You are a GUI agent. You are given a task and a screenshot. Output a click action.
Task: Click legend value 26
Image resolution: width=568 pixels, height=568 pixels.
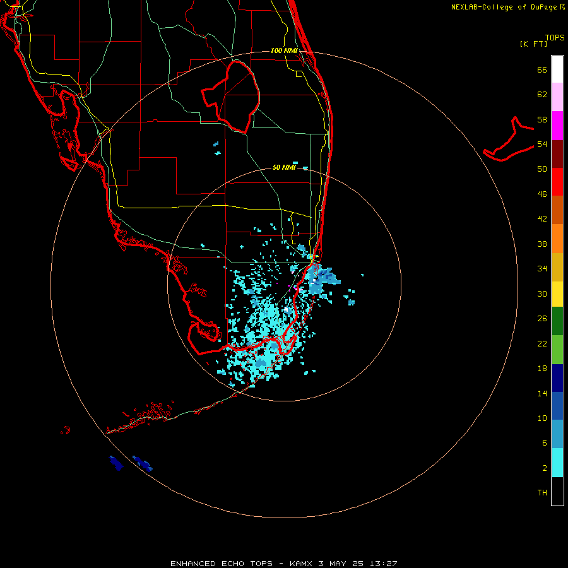[x=542, y=319]
